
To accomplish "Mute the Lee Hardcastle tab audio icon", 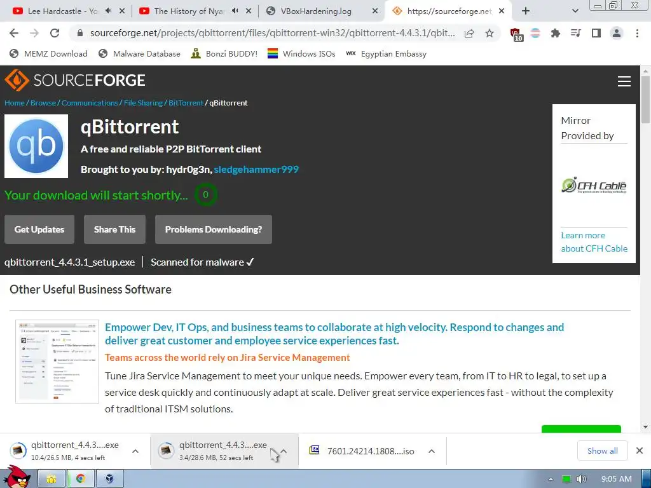I will (x=108, y=11).
